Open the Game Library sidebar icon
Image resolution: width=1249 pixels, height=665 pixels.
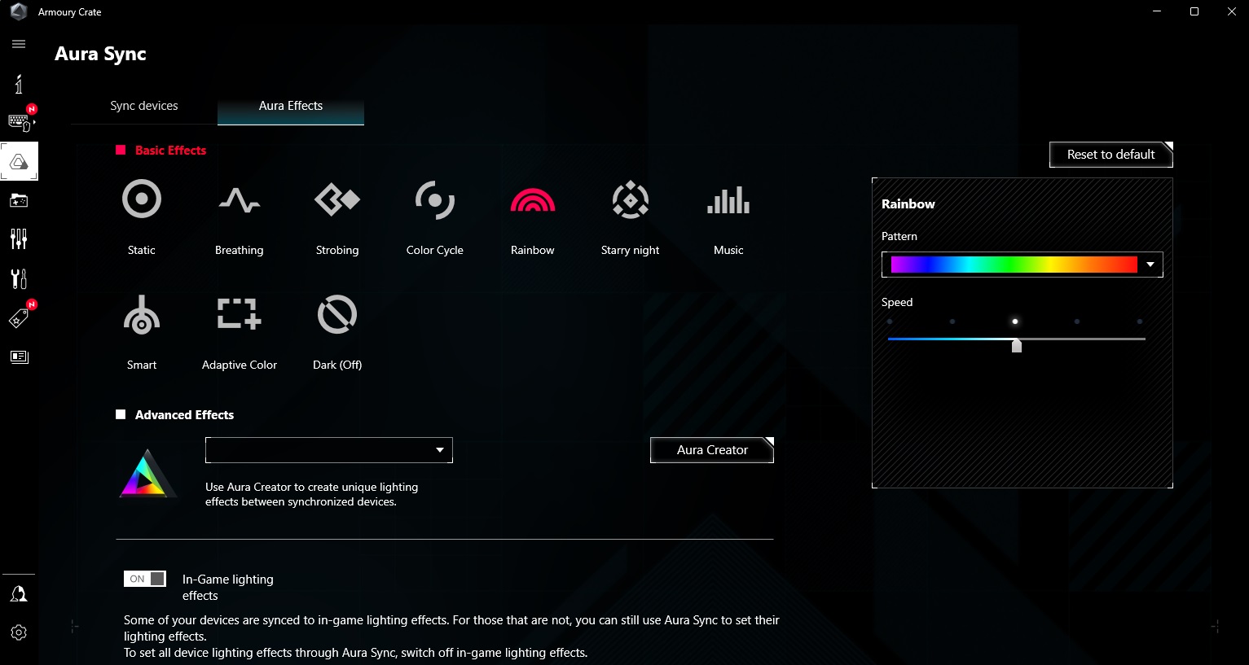tap(19, 200)
